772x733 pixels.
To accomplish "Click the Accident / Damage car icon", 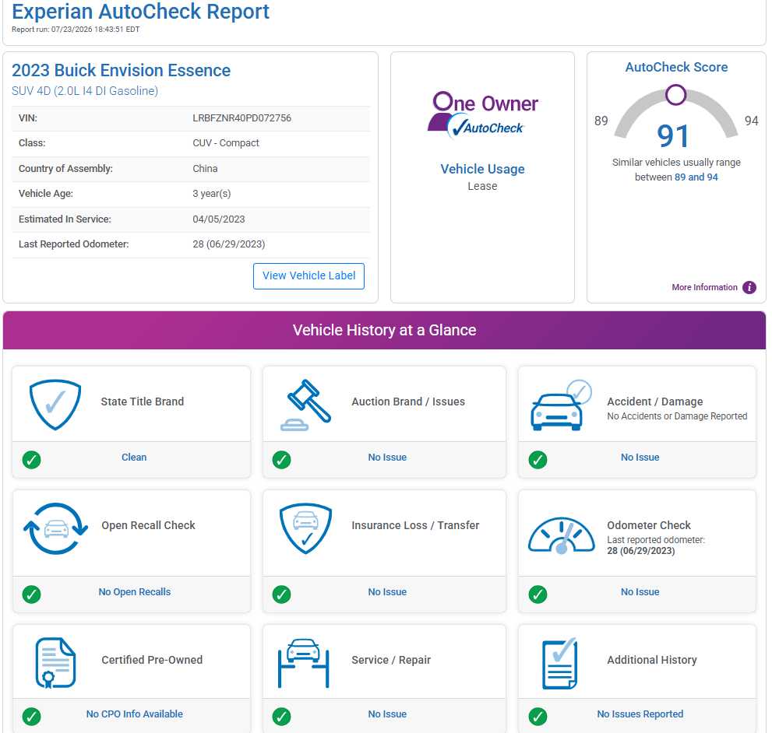I will pyautogui.click(x=561, y=405).
